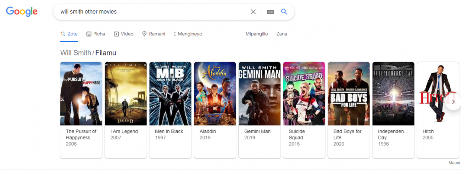
Task: Select the Men in Black poster
Action: pos(170,94)
